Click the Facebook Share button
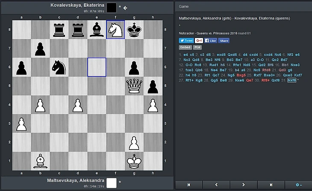Image resolution: width=312 pixels, height=191 pixels. (224, 41)
